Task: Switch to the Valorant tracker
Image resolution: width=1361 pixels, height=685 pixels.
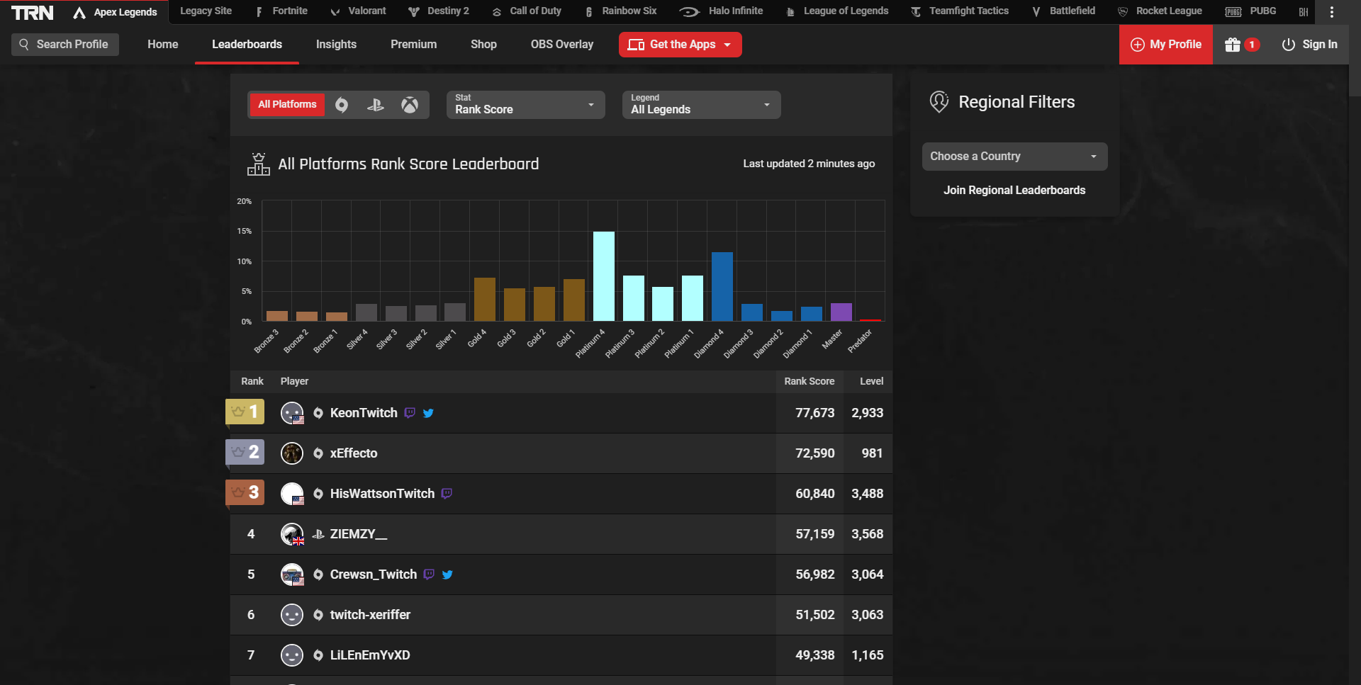Action: click(359, 11)
